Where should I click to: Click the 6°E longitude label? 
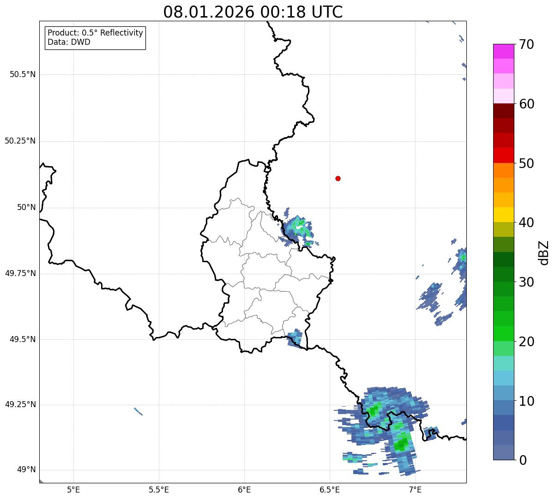click(x=244, y=490)
